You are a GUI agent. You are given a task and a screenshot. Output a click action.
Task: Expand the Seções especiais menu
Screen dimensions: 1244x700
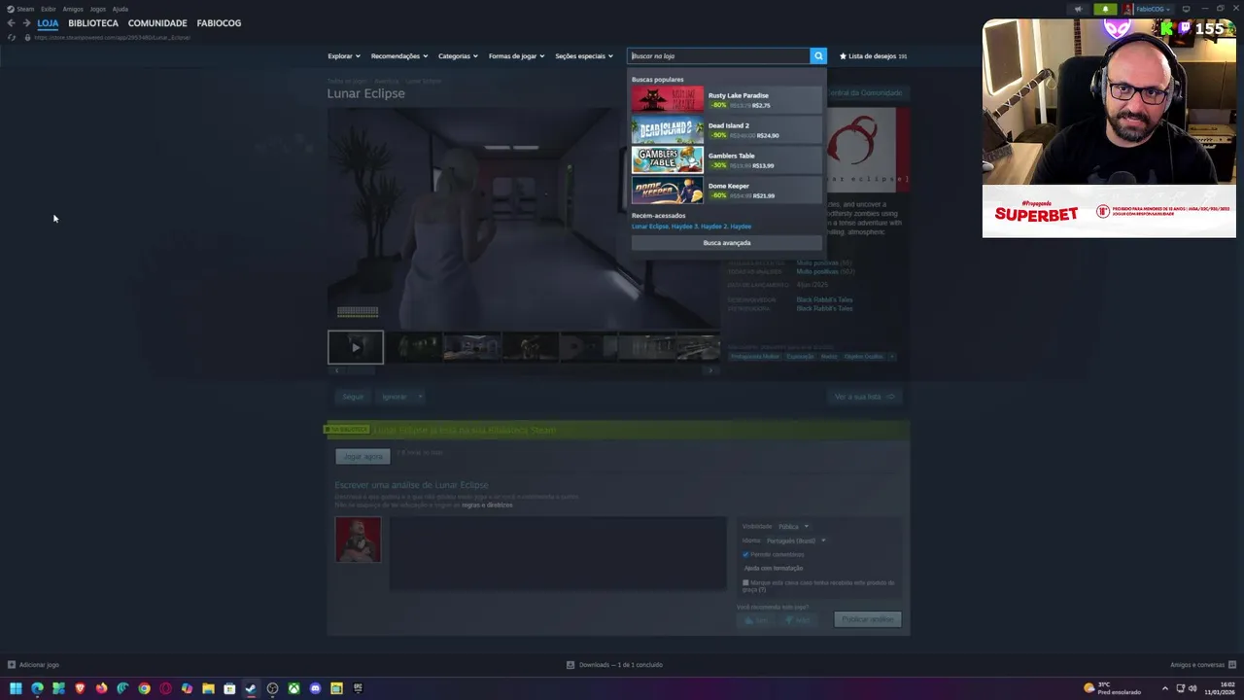tap(584, 56)
